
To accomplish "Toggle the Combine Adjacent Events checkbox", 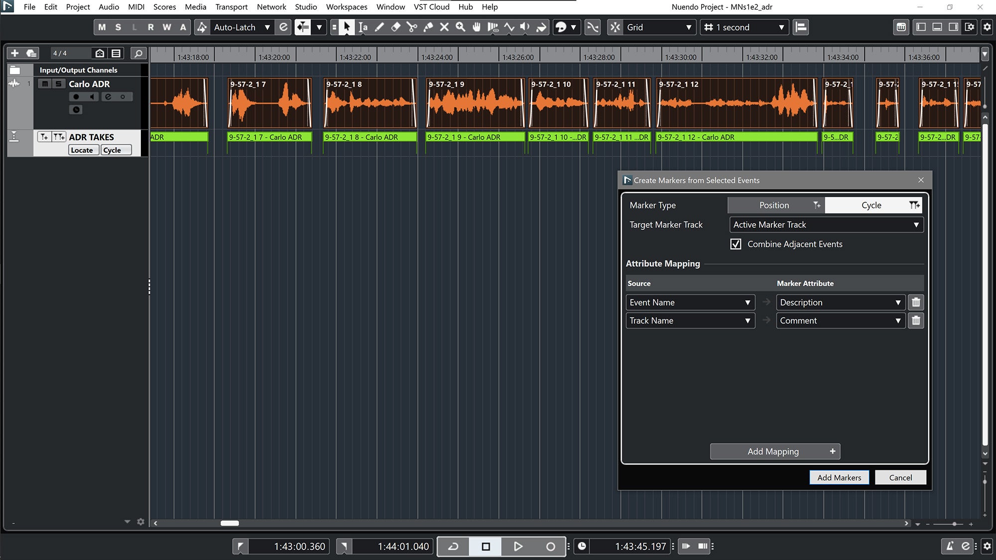I will pos(736,244).
